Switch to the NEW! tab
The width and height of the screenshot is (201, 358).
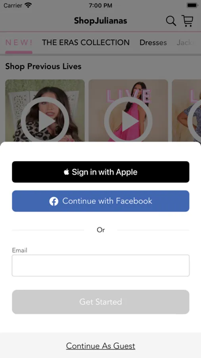point(19,43)
